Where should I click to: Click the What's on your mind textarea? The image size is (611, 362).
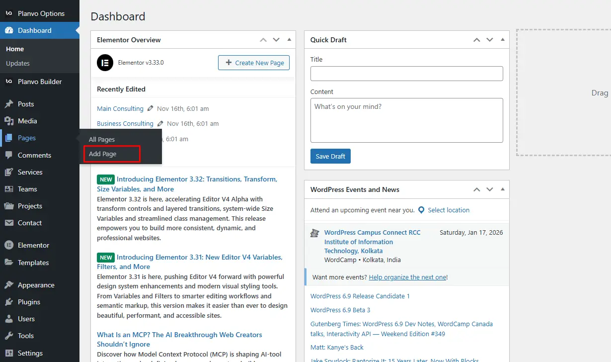(x=407, y=120)
